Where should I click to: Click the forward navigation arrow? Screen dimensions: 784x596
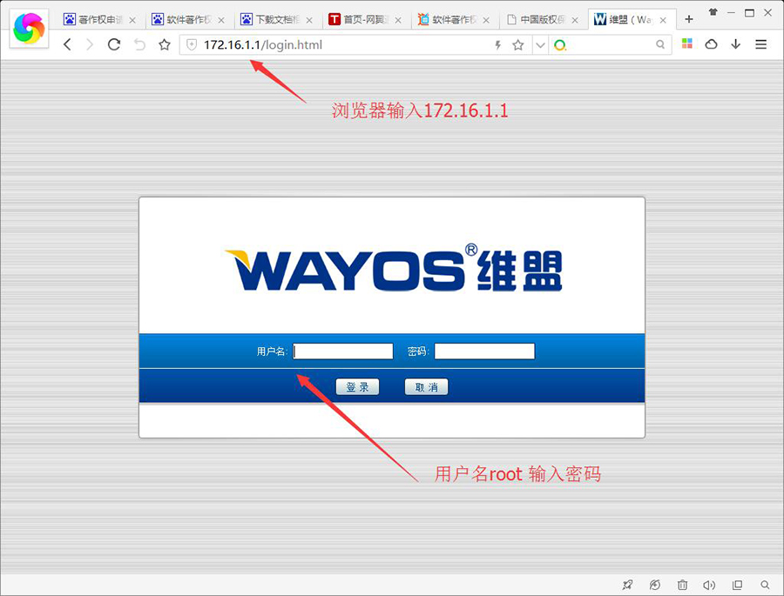90,45
